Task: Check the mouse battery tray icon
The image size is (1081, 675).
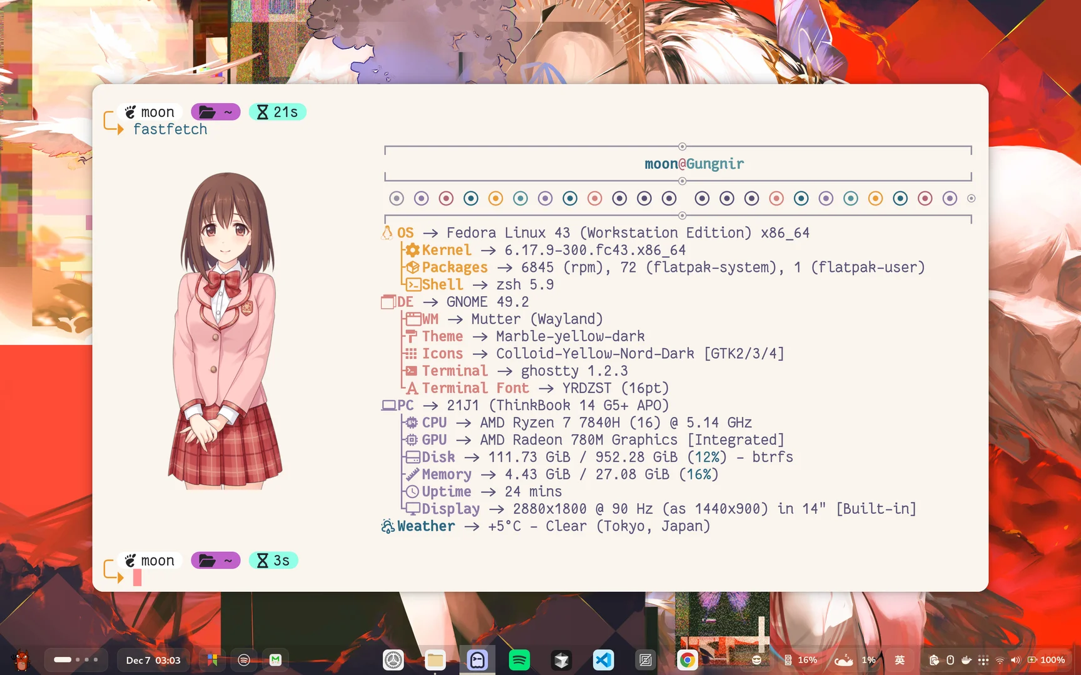Action: click(x=950, y=660)
